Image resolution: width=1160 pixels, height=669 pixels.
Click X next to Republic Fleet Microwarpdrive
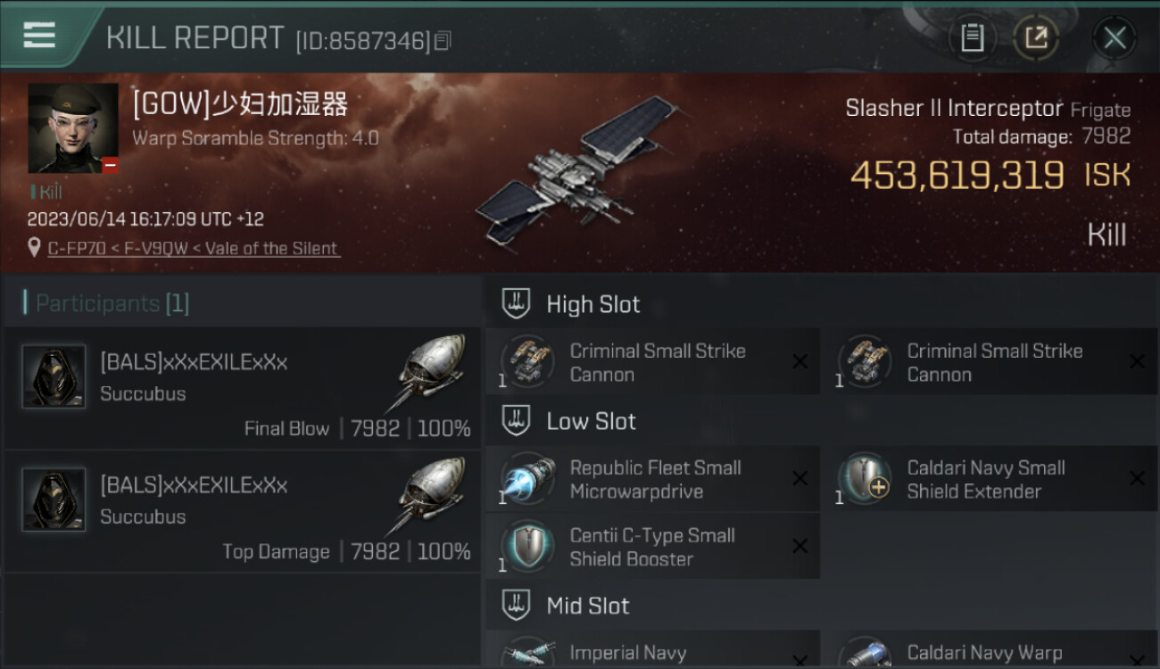tap(800, 480)
